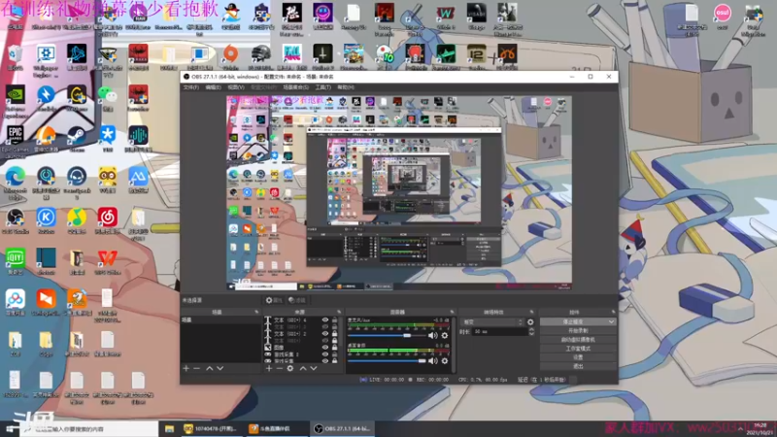Click 启动虚拟摄像机 virtual camera button
Viewport: 777px width, 437px height.
point(578,339)
